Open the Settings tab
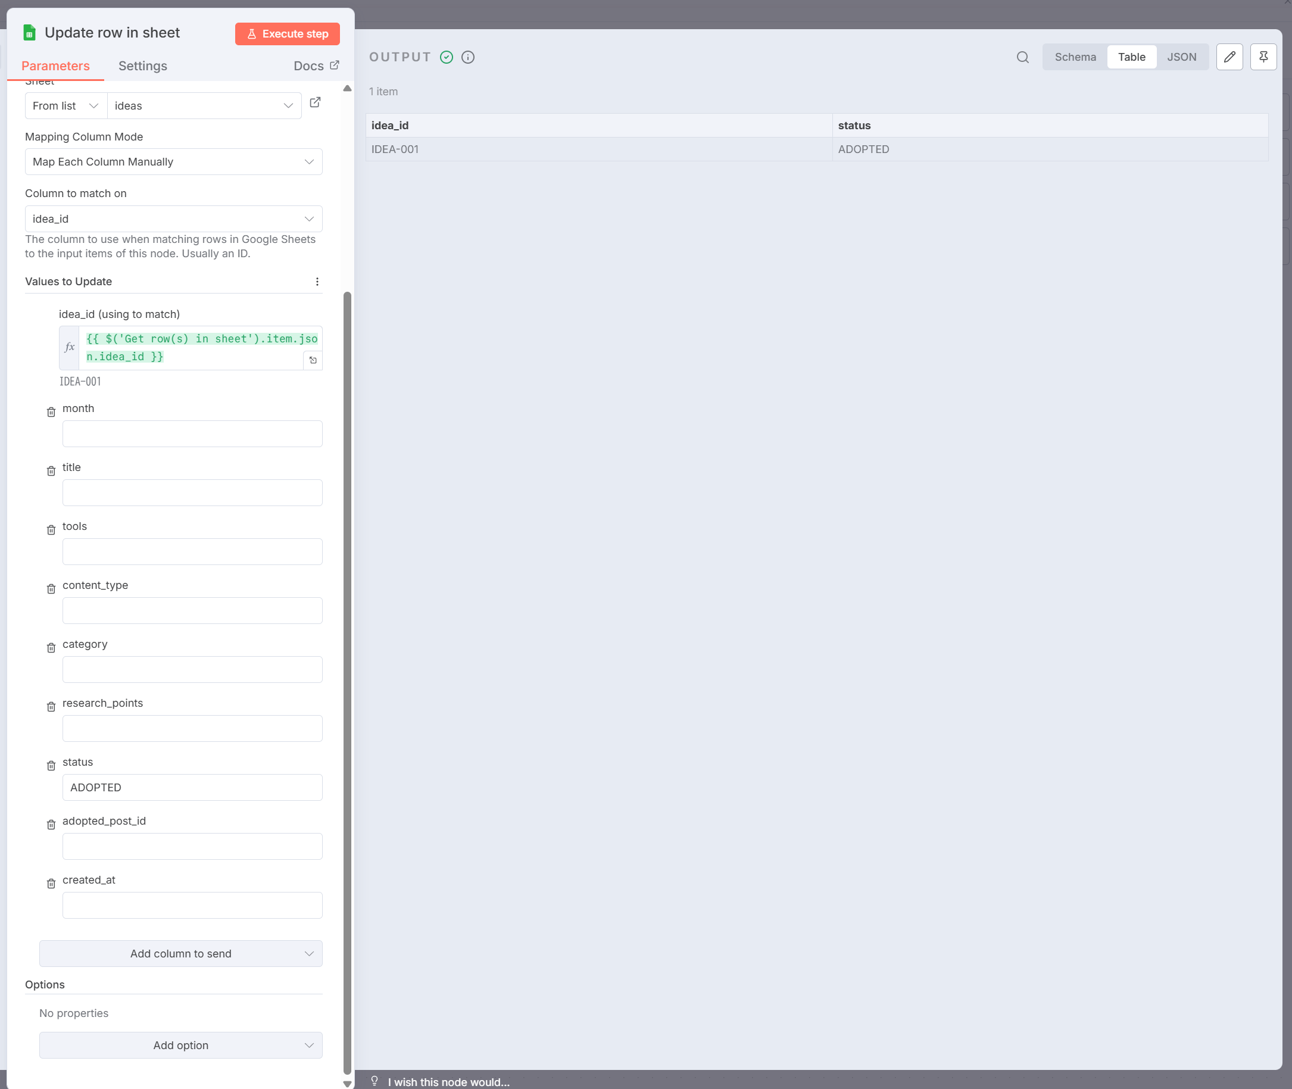Image resolution: width=1292 pixels, height=1089 pixels. pos(142,66)
